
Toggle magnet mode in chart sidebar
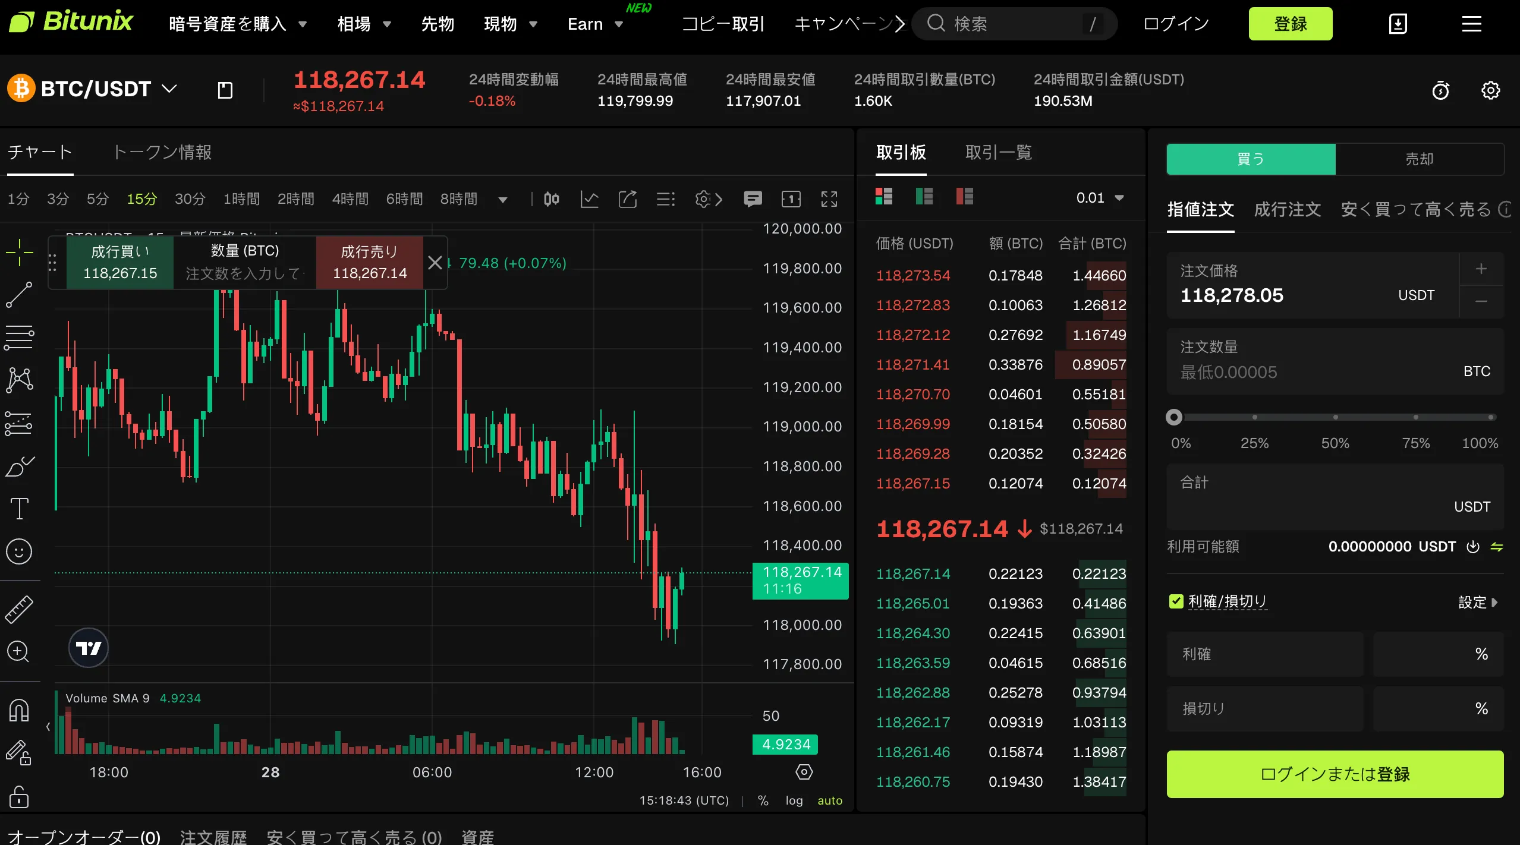(19, 710)
